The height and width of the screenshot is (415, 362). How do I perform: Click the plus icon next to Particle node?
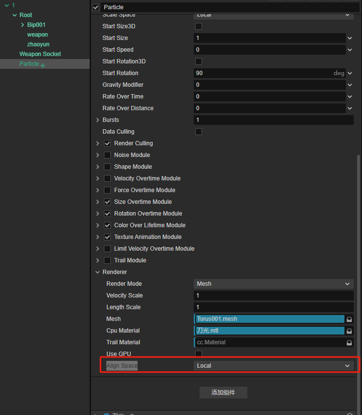(43, 65)
